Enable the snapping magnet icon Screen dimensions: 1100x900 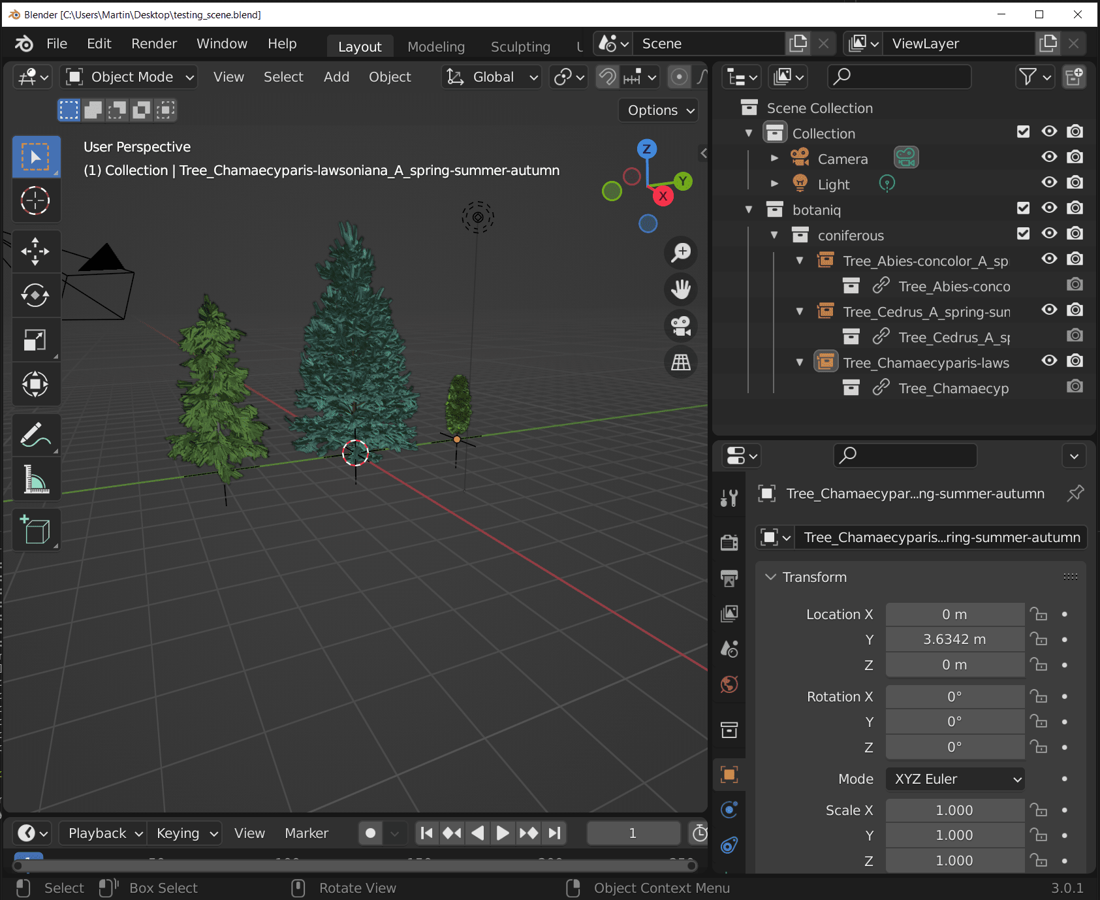[606, 76]
